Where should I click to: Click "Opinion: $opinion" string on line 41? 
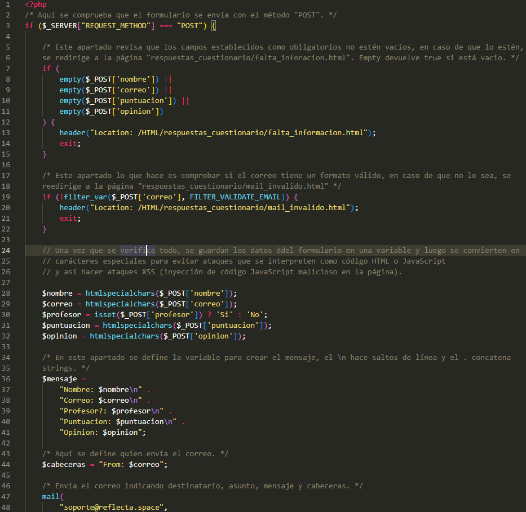coord(101,433)
